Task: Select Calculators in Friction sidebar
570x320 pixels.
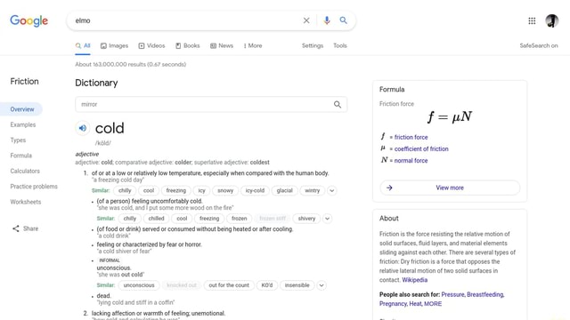Action: click(x=25, y=171)
